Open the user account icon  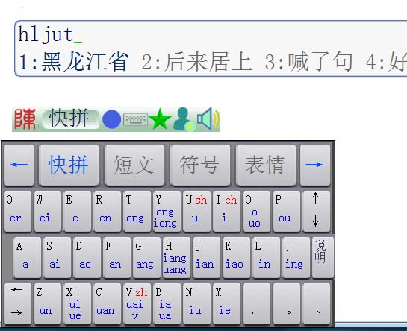click(x=184, y=119)
